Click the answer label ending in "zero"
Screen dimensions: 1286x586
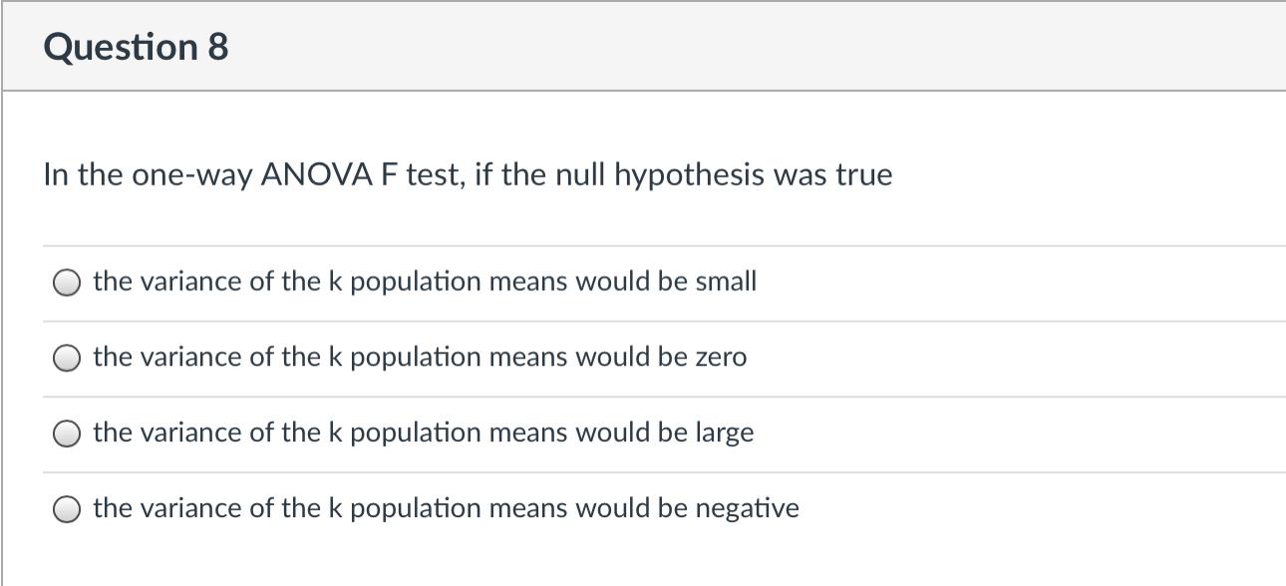(x=420, y=358)
